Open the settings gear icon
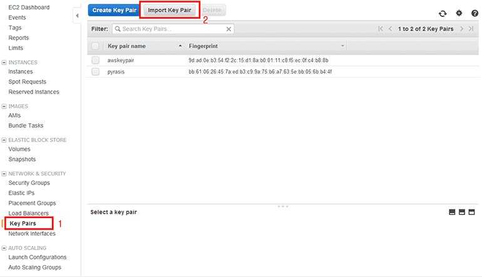 (x=459, y=13)
